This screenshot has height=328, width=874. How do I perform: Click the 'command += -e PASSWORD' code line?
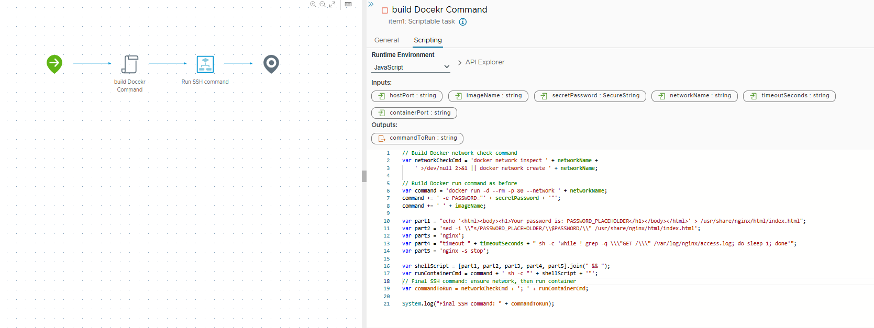coord(481,198)
